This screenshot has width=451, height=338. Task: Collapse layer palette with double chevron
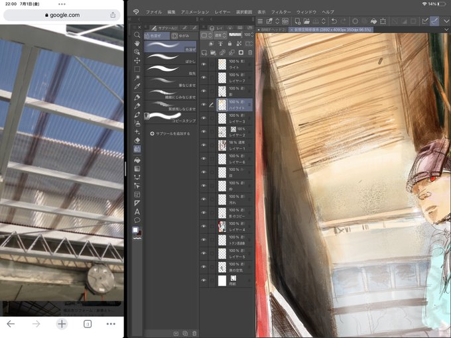[202, 19]
